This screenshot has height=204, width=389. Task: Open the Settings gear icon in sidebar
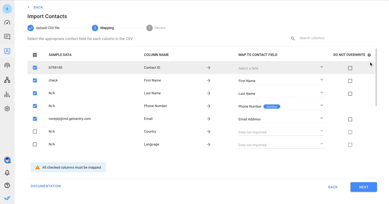tap(7, 109)
